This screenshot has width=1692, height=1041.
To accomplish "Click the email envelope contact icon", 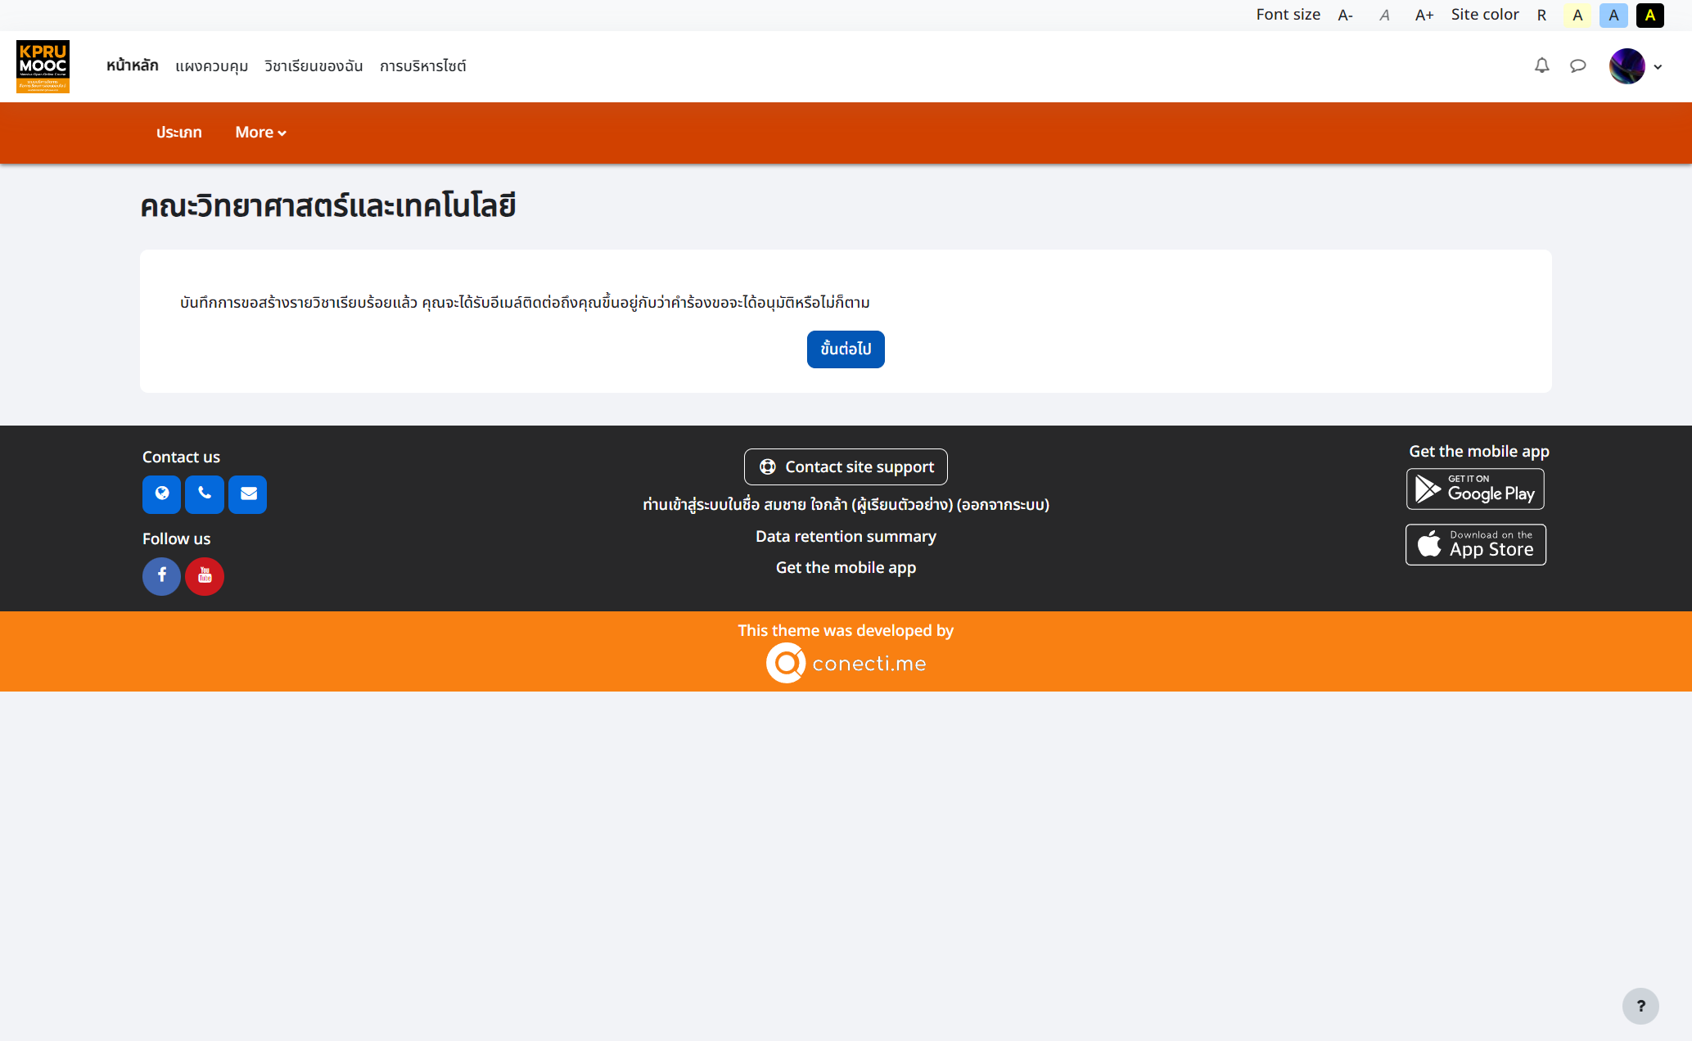I will (248, 494).
